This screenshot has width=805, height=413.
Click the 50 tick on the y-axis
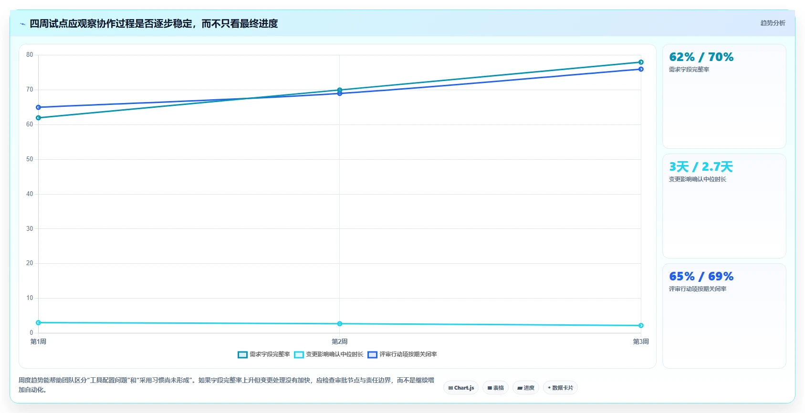30,159
